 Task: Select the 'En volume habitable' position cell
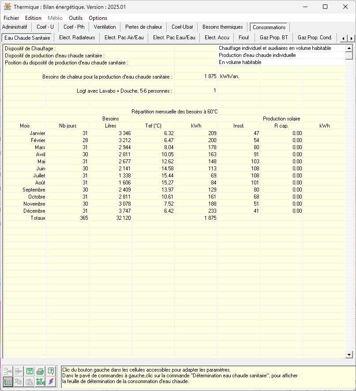[281, 62]
